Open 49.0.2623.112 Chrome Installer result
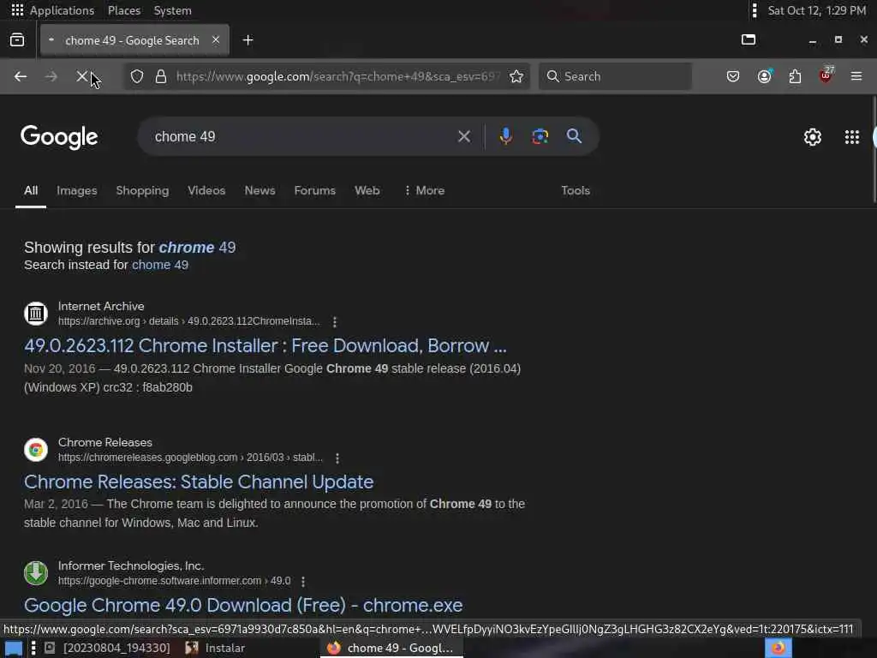This screenshot has height=658, width=877. [x=265, y=346]
